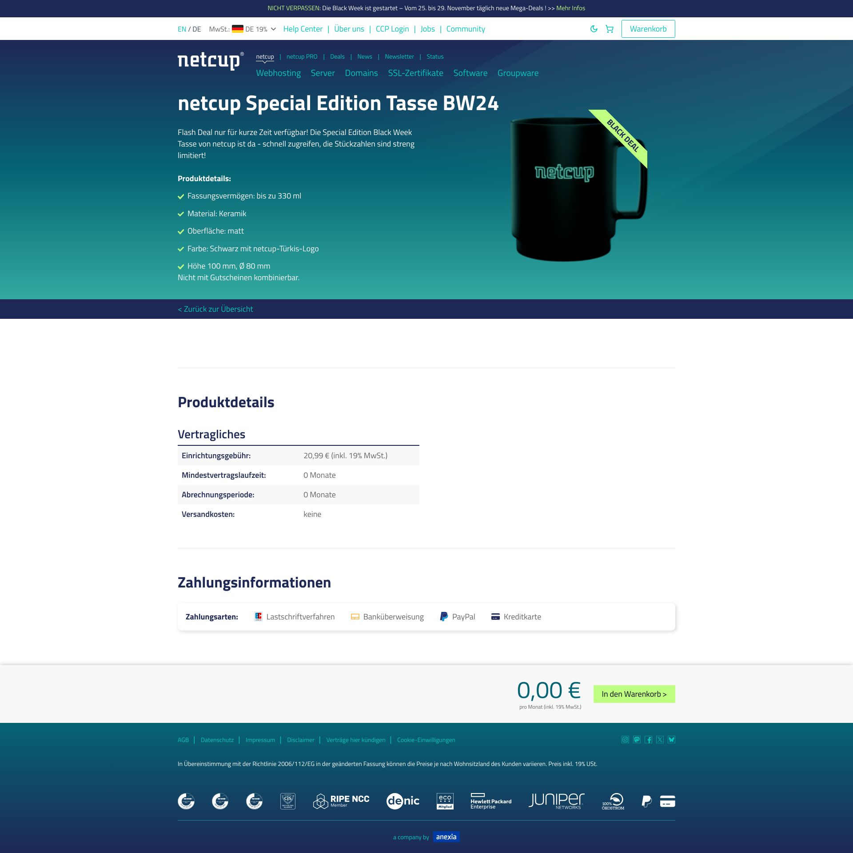Click the Lastschriftverfahren payment icon
Viewport: 853px width, 853px height.
258,616
